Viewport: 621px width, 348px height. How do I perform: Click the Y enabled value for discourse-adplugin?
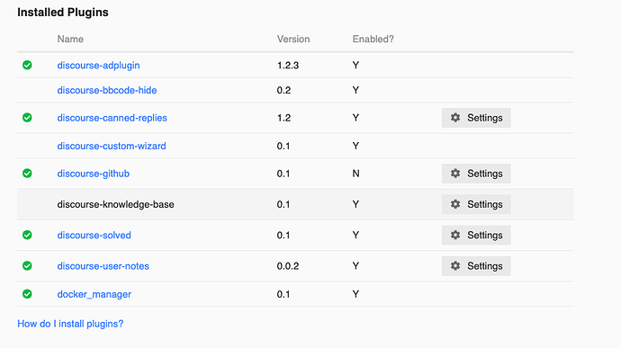pos(355,65)
